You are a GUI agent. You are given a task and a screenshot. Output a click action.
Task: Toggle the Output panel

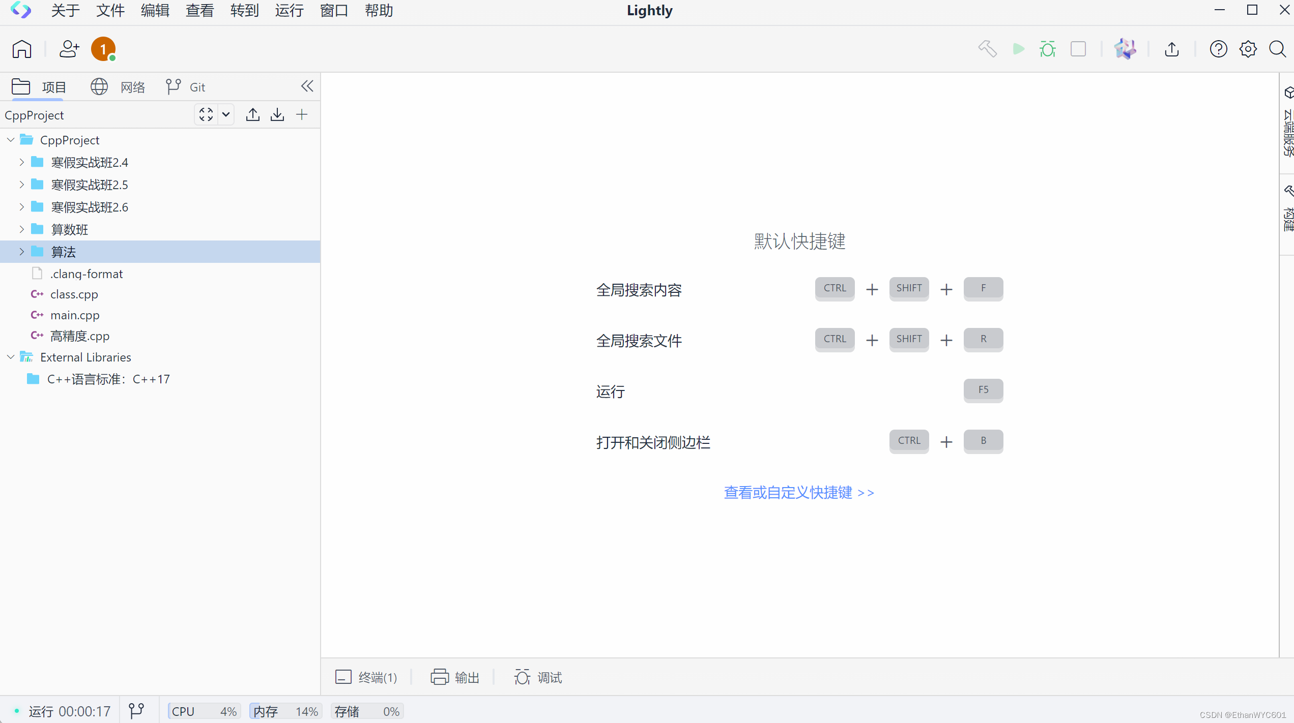pos(455,677)
